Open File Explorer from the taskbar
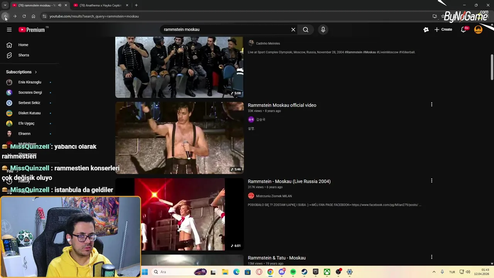Screen dimensions: 494x278 point(225,272)
